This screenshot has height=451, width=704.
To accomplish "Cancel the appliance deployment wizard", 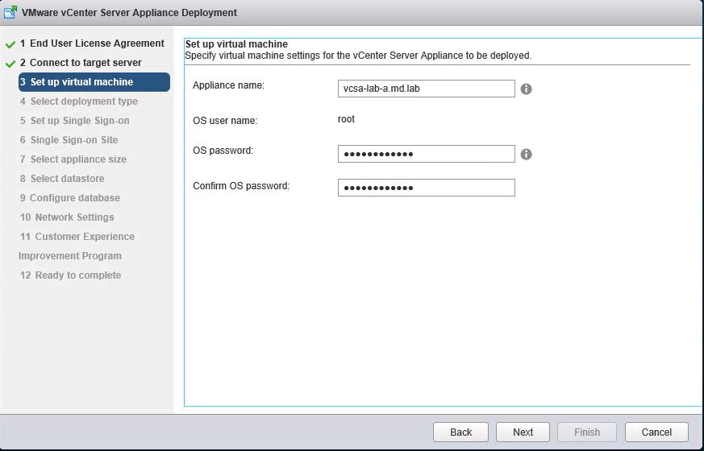I will 656,432.
